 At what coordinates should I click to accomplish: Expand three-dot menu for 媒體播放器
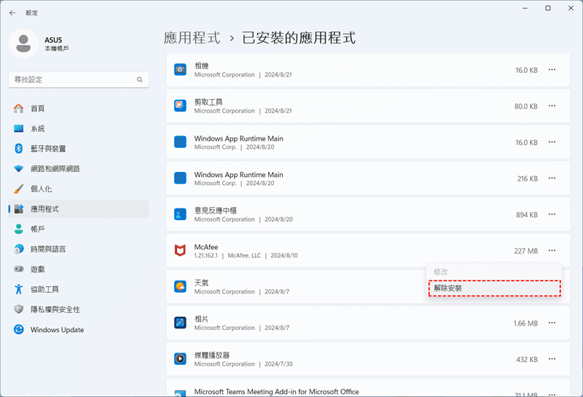552,359
